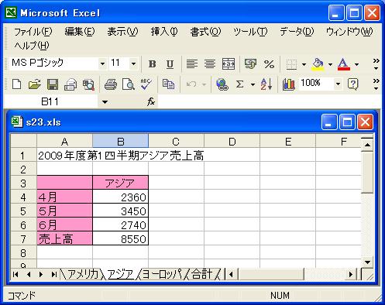Toggle Bold formatting button
Screen dimensions: 385x305
[152, 64]
